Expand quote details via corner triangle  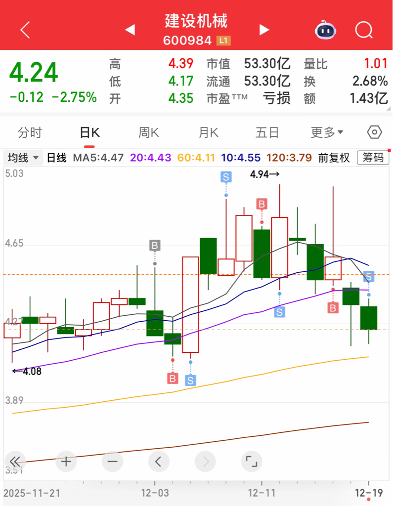389,109
